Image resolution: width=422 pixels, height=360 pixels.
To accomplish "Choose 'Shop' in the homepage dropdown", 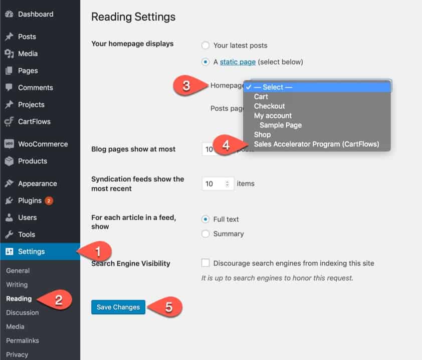I will (262, 134).
